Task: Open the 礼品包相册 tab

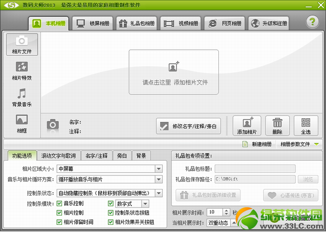Action: [x=136, y=23]
